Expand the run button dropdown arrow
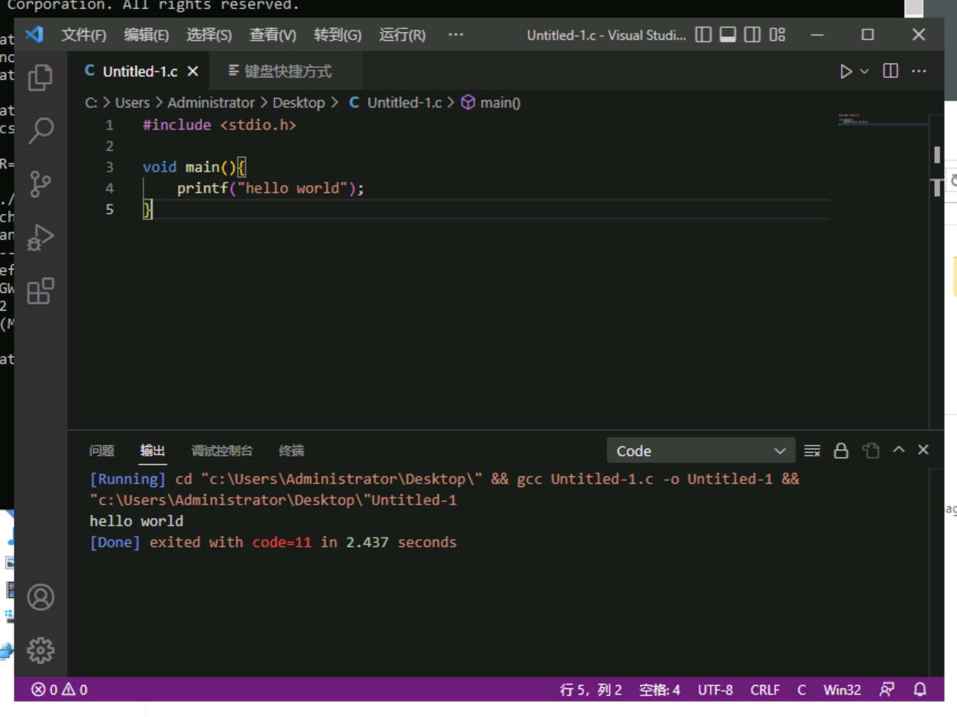This screenshot has width=957, height=717. click(x=864, y=72)
